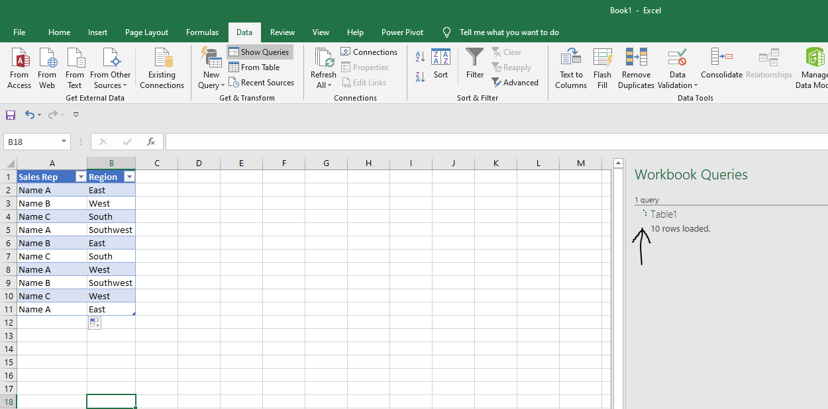Click the Refresh All icon
Viewport: 828px width, 409px height.
[x=324, y=58]
